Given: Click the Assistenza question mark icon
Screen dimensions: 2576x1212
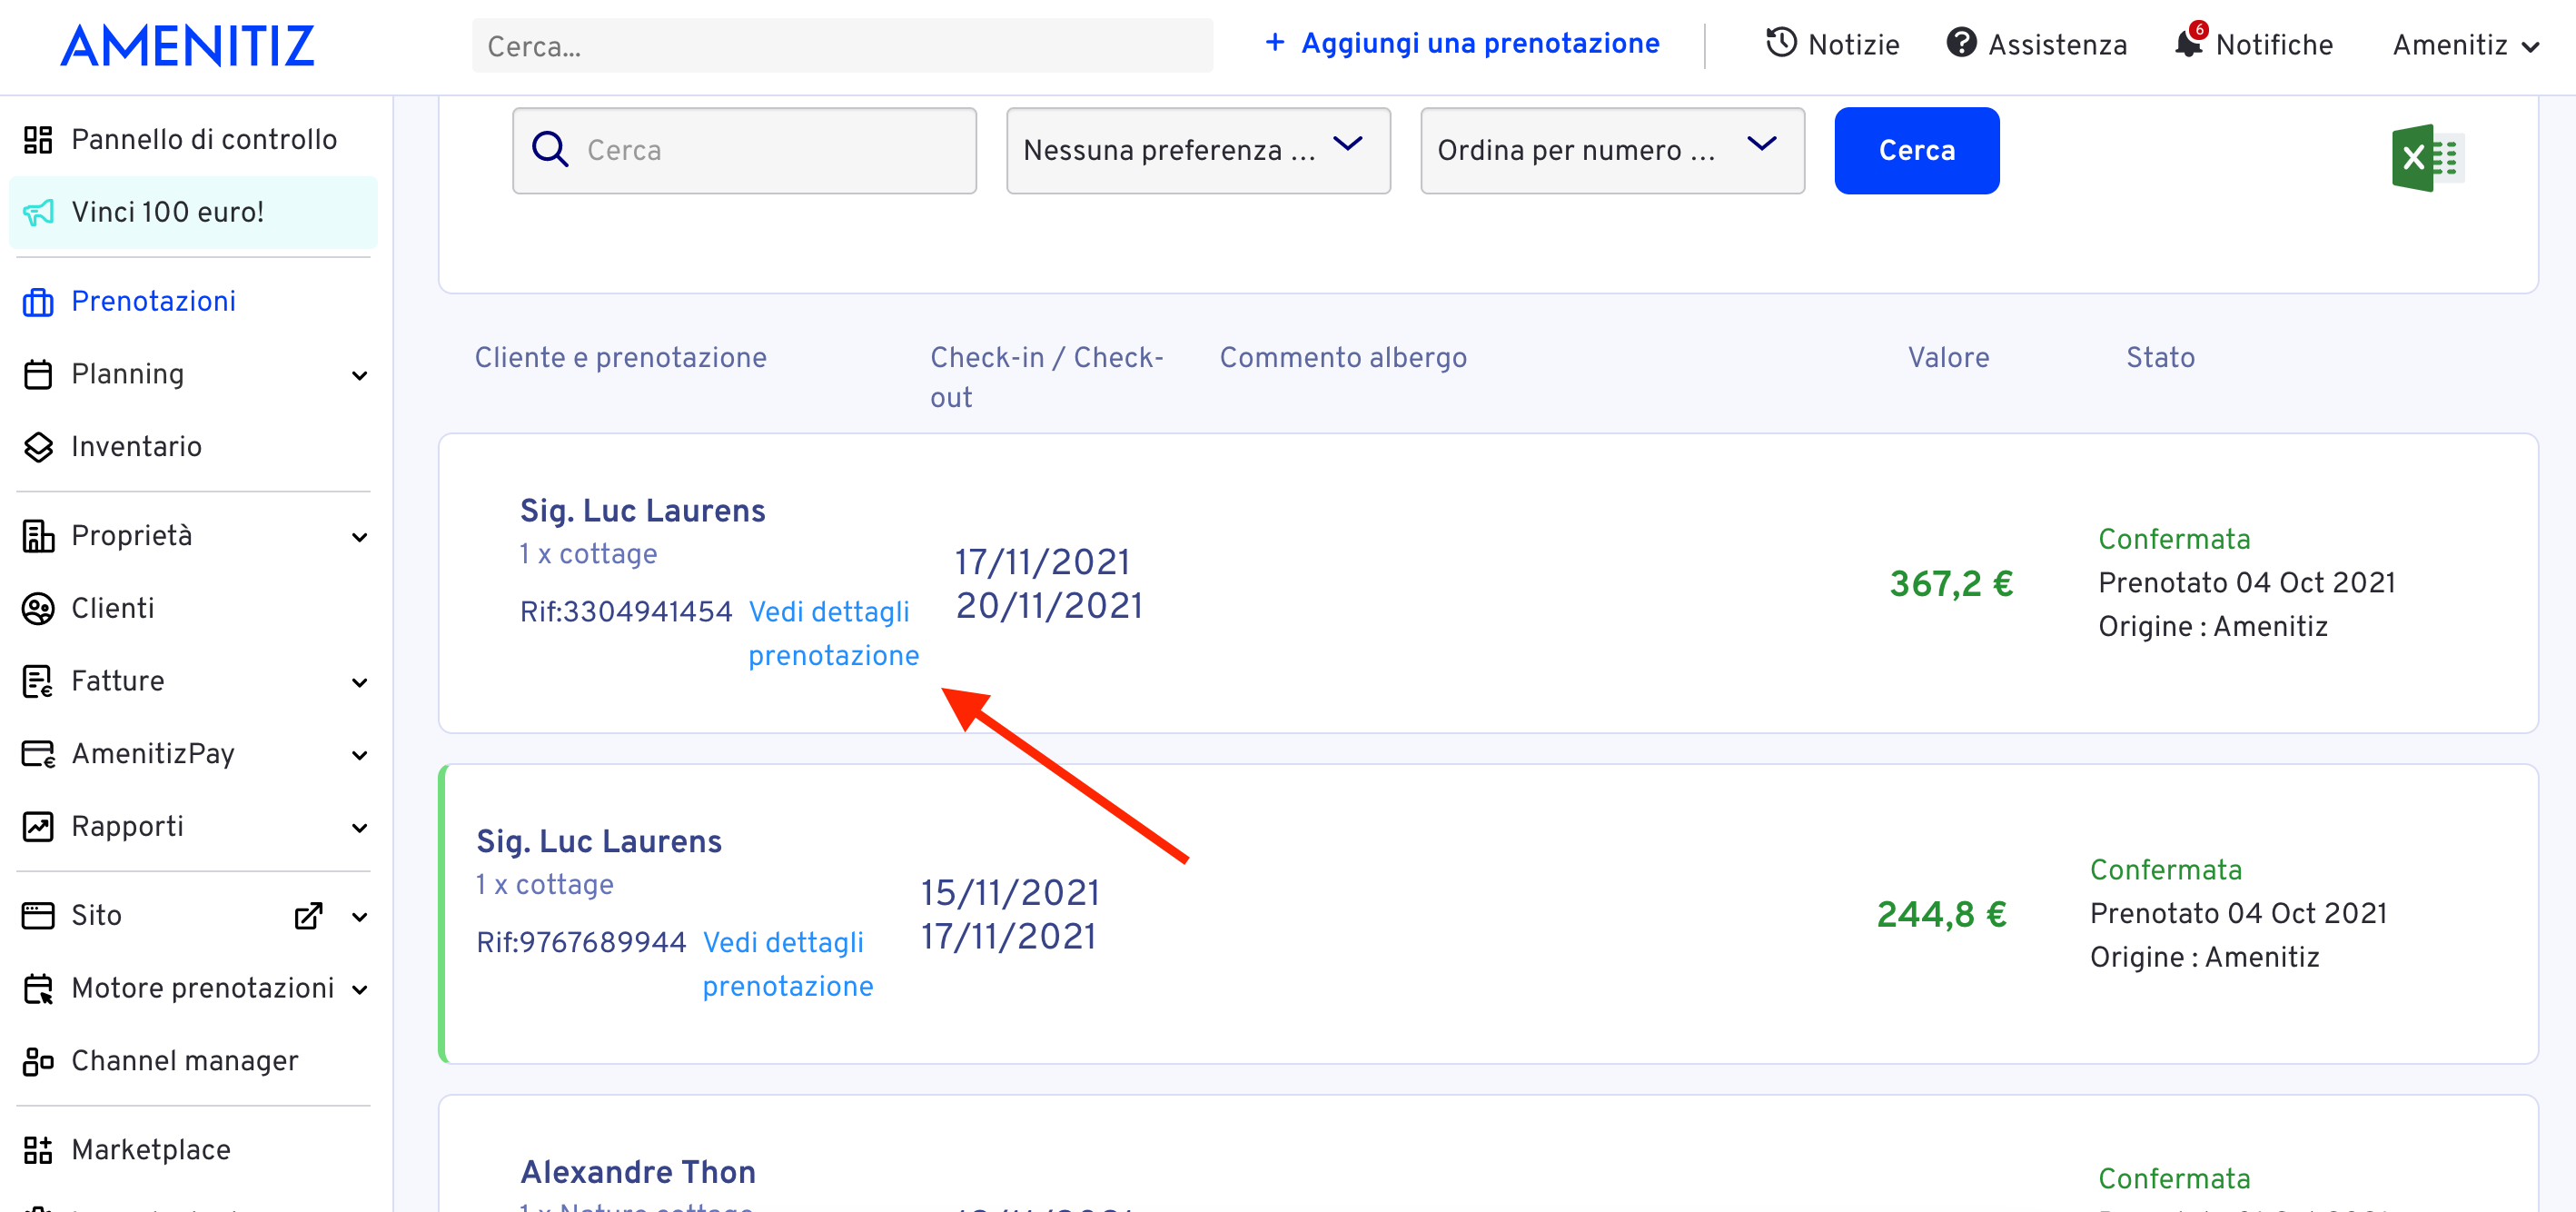Looking at the screenshot, I should pyautogui.click(x=1961, y=43).
